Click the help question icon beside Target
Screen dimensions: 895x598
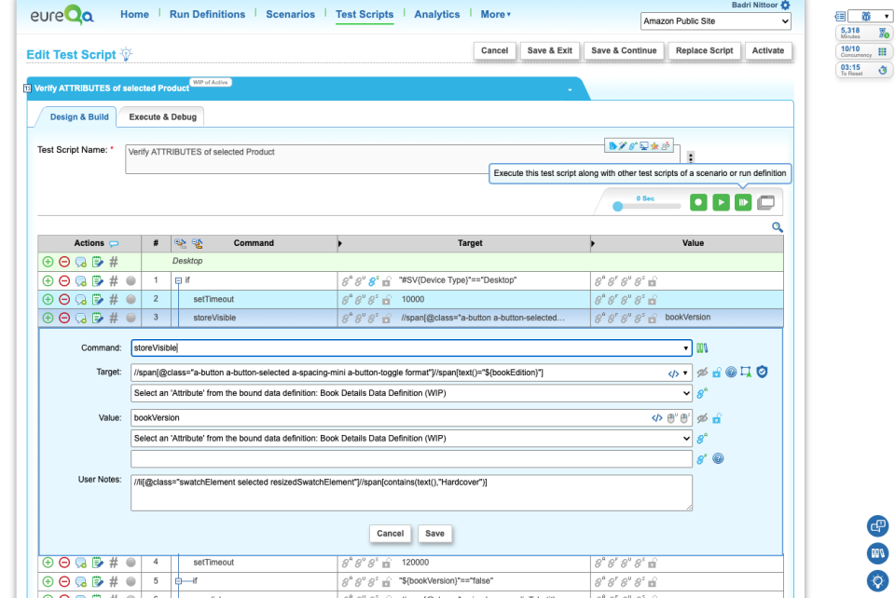731,373
